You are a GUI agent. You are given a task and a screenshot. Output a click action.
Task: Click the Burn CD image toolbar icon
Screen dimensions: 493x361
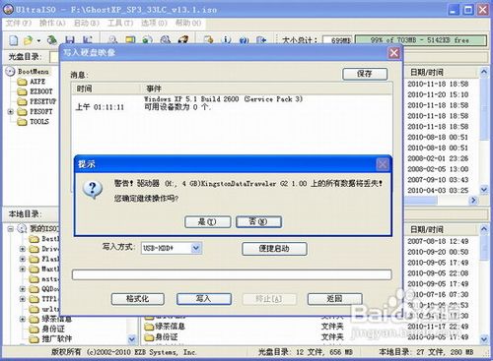[x=183, y=40]
